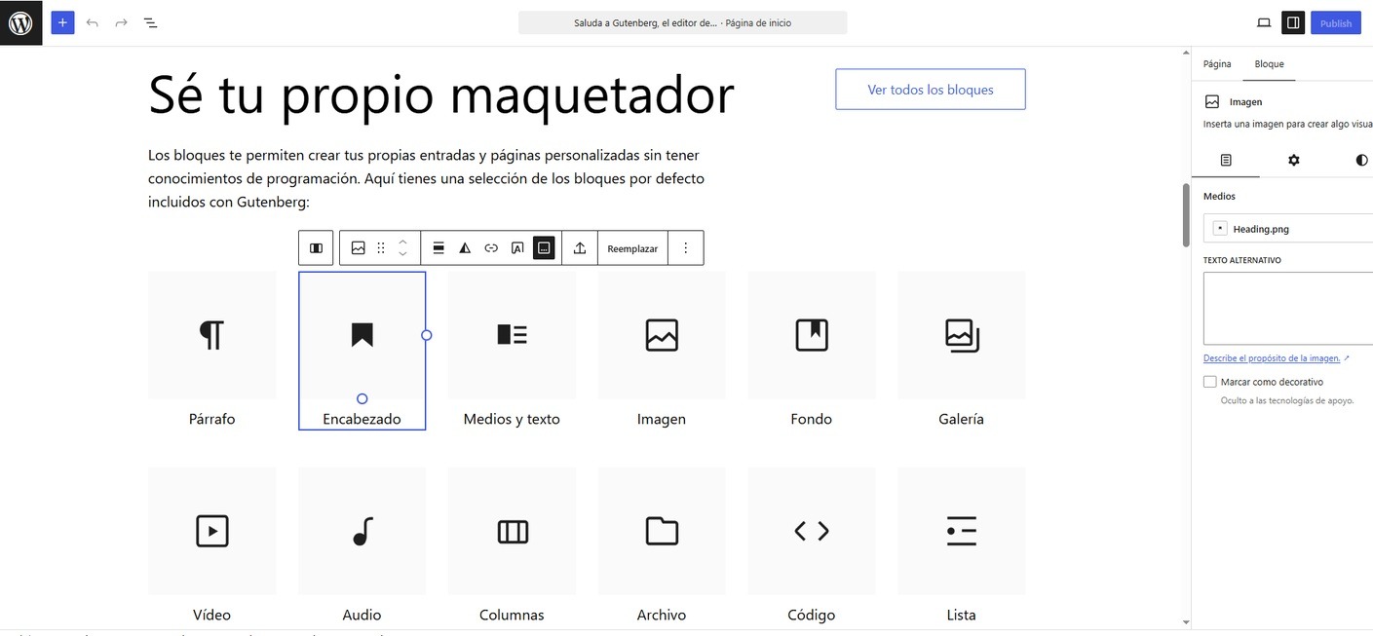Click the Encabezado caption text
Screen dimensions: 1373x636
click(x=362, y=419)
